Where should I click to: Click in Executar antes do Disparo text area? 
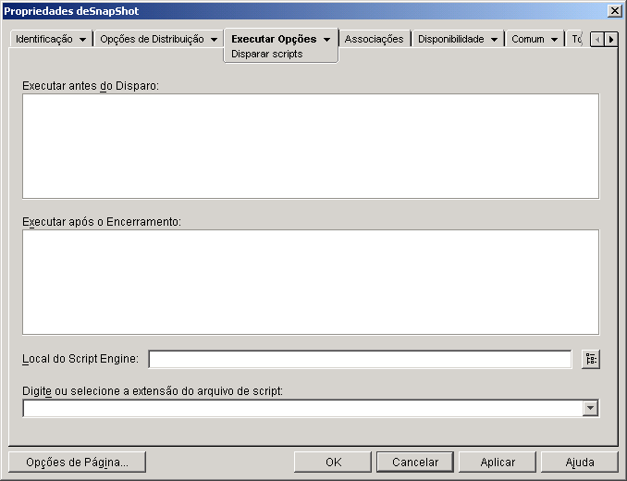point(311,146)
